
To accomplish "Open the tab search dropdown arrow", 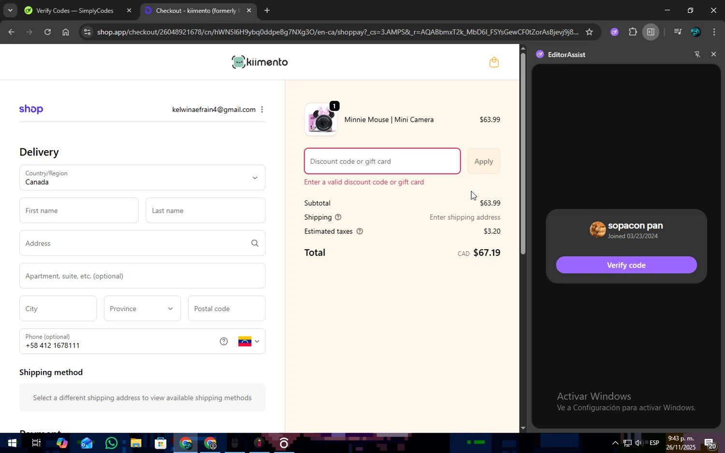I will tap(10, 10).
